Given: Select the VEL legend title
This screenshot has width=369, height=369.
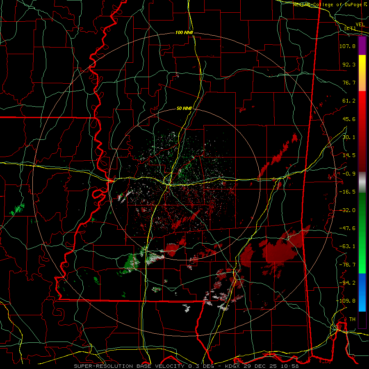Looking at the screenshot, I should (360, 25).
